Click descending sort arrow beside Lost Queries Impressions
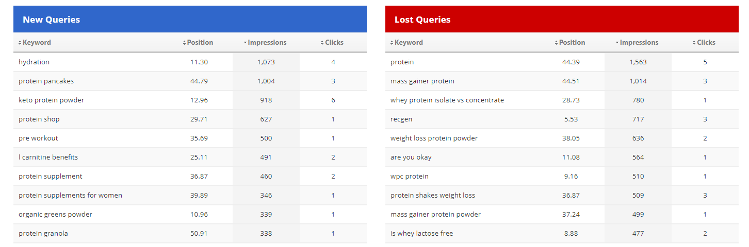The image size is (749, 247). (x=617, y=43)
